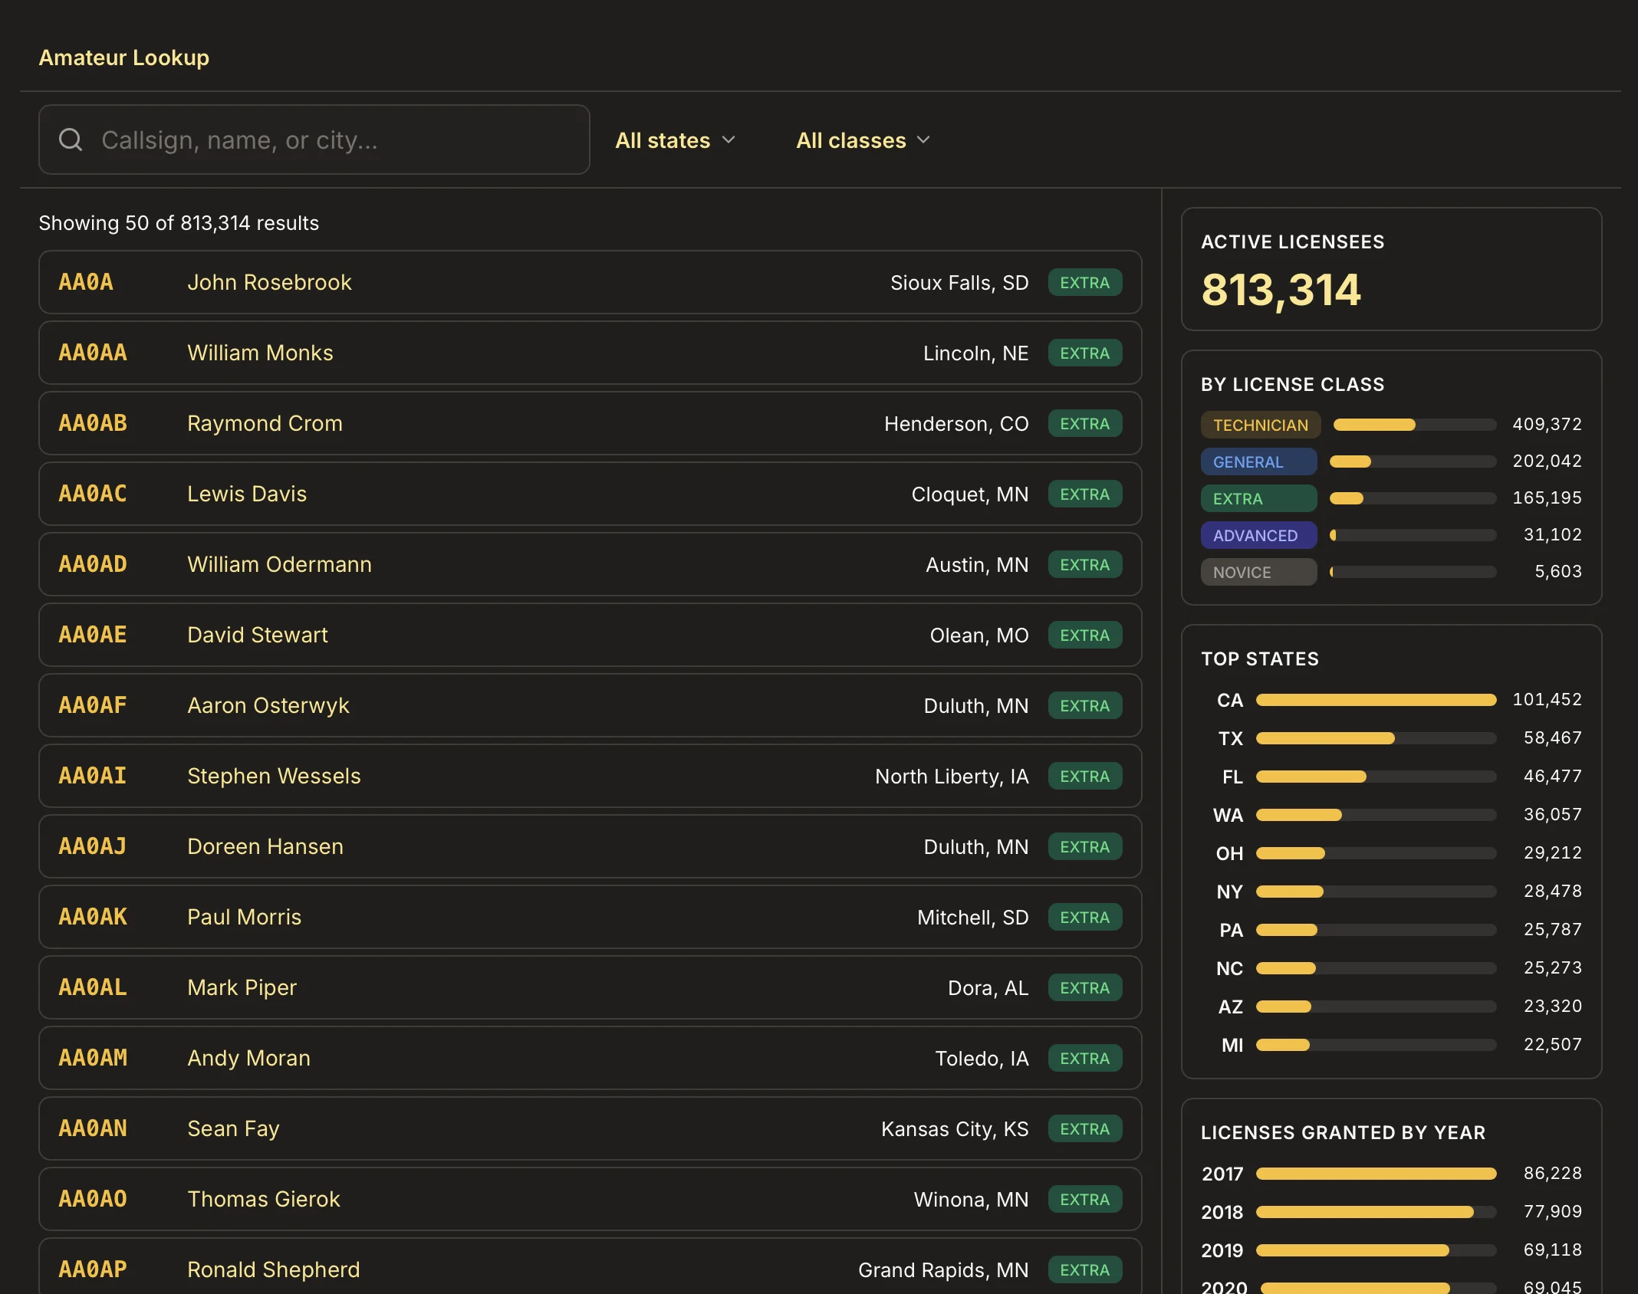Click the EXTRA badge on AA0A row
This screenshot has width=1638, height=1294.
[x=1084, y=282]
